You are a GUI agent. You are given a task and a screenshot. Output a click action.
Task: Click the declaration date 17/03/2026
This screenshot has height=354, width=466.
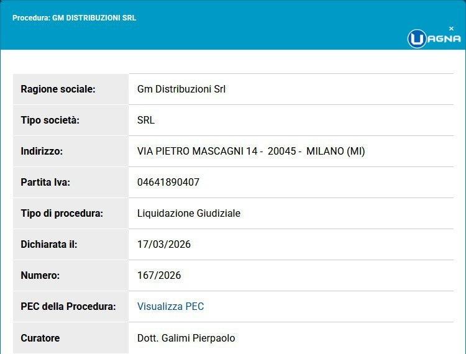click(163, 244)
